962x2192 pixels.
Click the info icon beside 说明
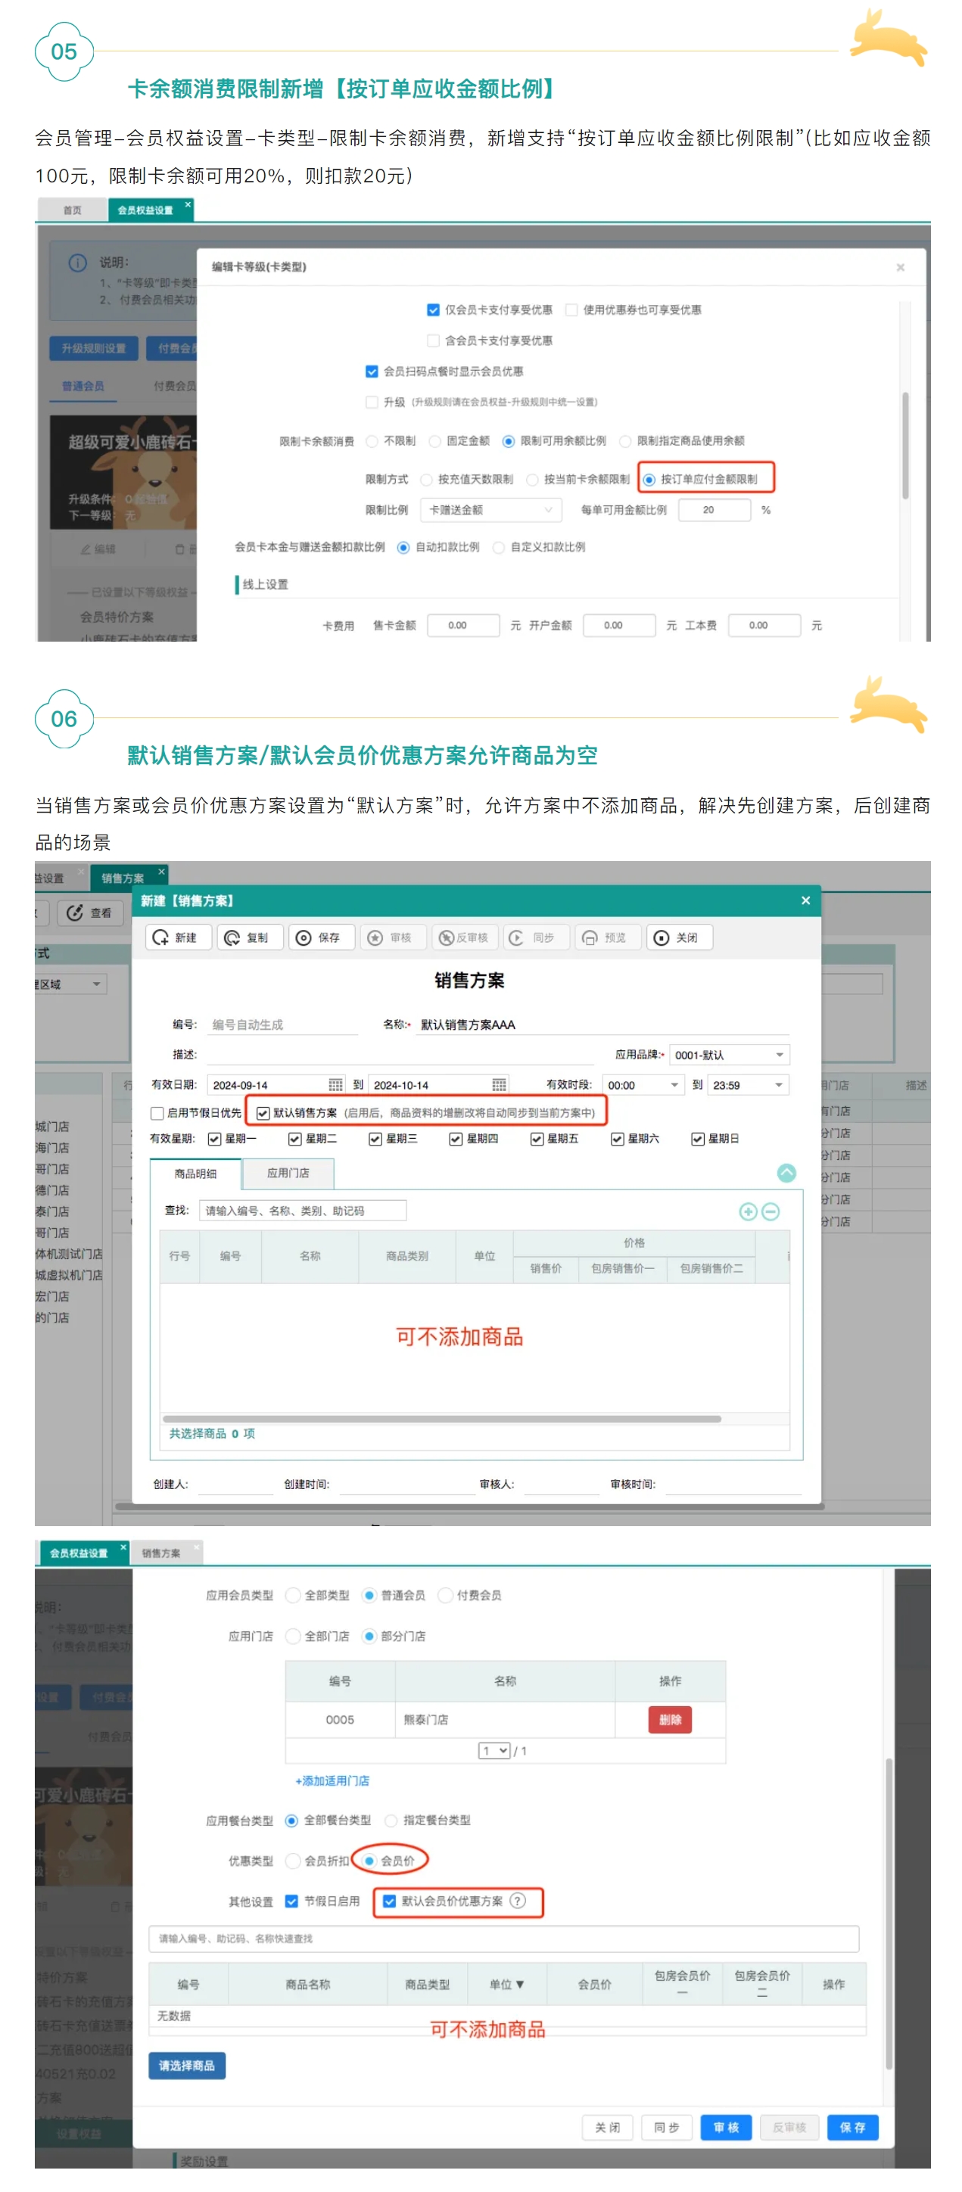pos(77,262)
